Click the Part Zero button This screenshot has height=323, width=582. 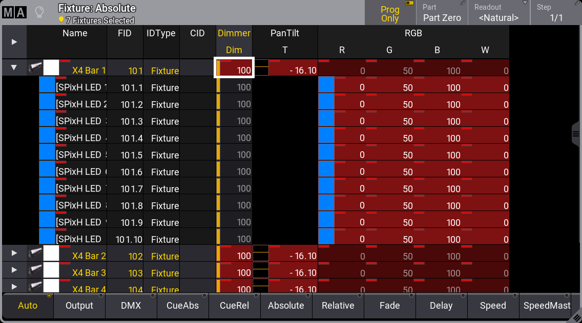pyautogui.click(x=442, y=17)
